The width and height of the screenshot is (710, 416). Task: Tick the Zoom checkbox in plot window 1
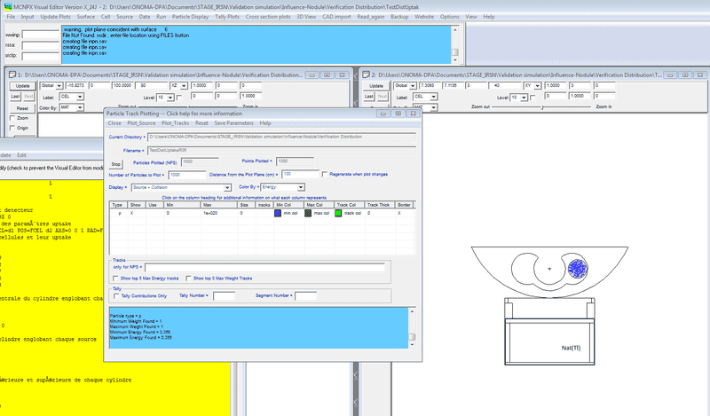[12, 117]
